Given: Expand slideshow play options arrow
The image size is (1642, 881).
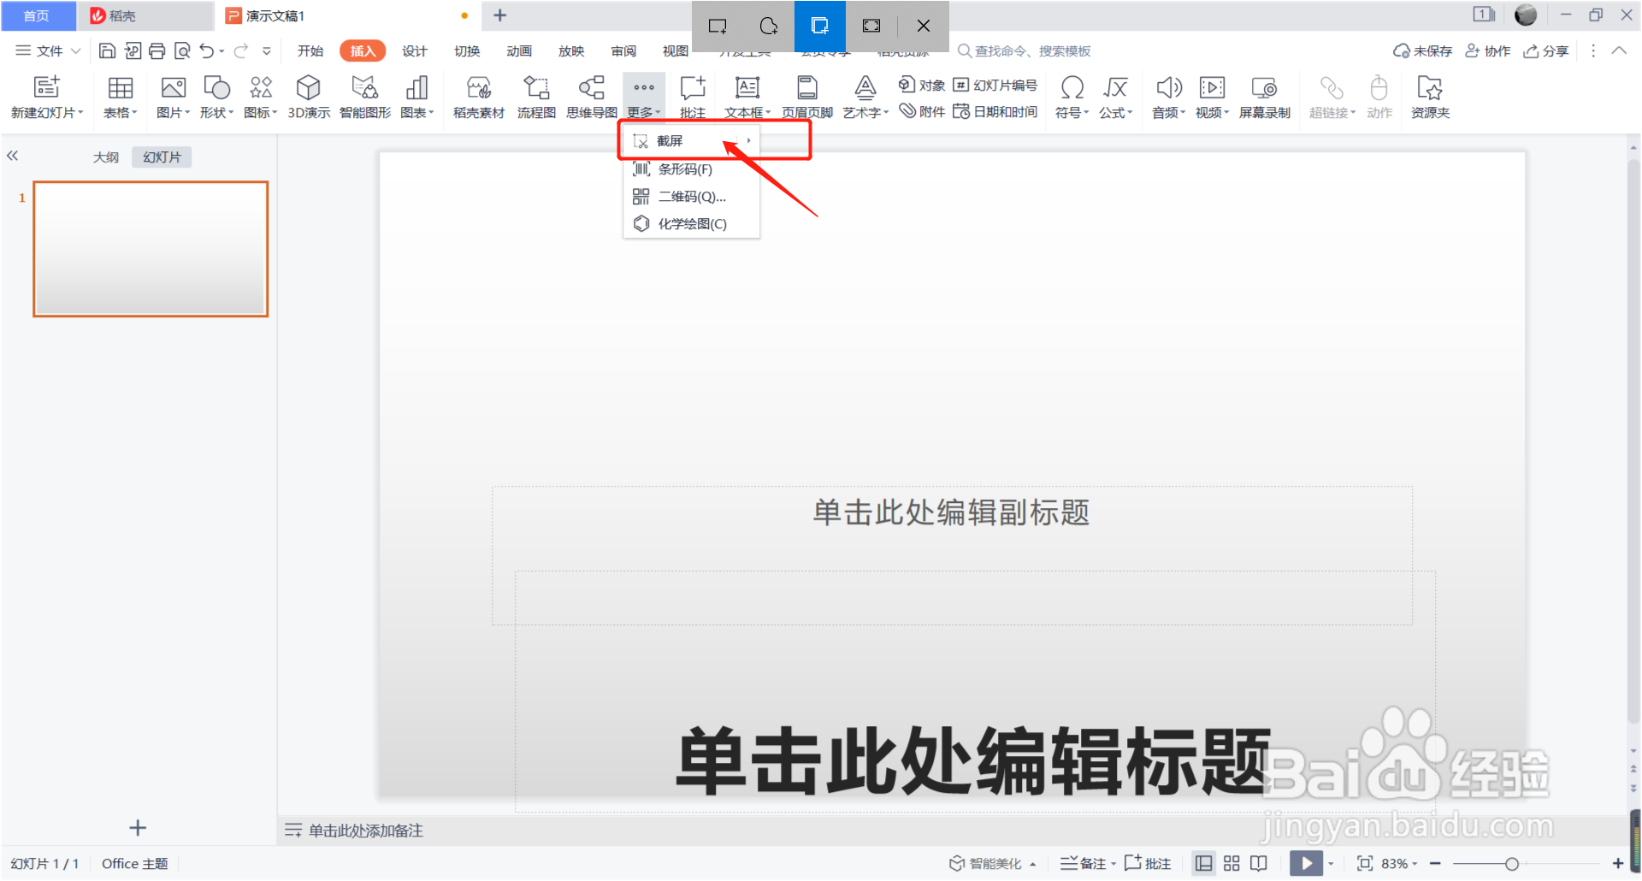Looking at the screenshot, I should 1331,863.
